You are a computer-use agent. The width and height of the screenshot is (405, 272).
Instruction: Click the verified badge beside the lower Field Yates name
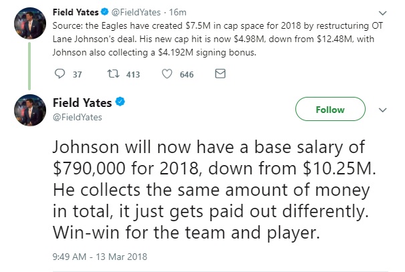(120, 102)
